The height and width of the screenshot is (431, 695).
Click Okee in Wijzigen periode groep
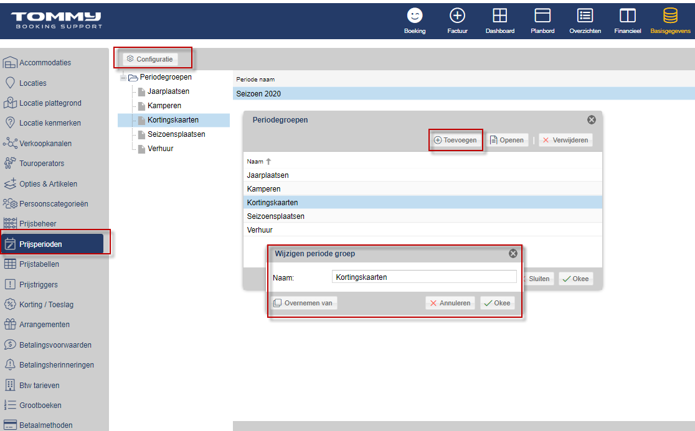click(x=498, y=303)
